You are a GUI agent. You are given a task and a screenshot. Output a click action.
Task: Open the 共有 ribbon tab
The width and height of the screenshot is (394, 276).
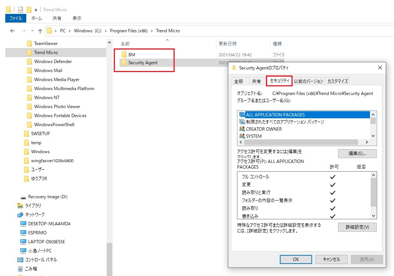pyautogui.click(x=57, y=18)
